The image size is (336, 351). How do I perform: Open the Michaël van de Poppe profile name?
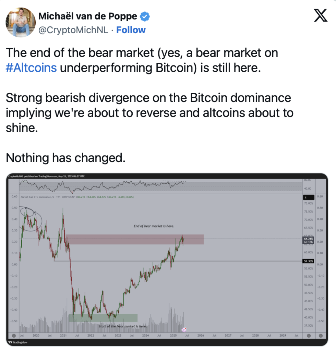[88, 16]
